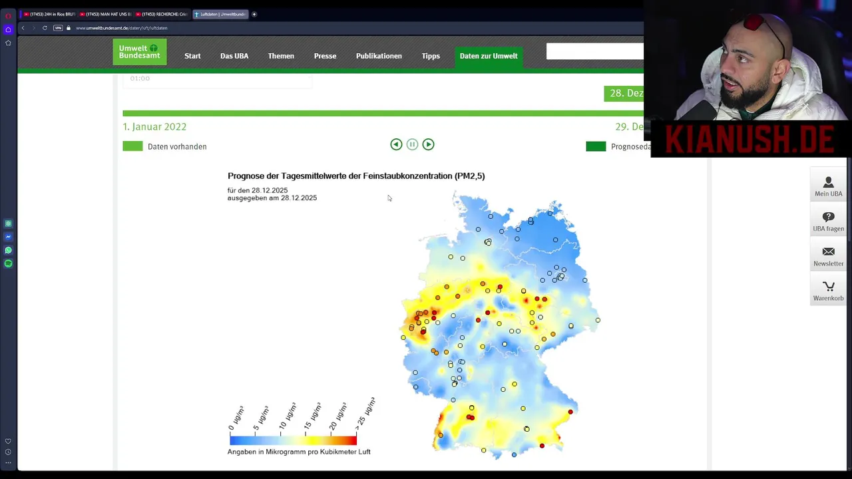
Task: Open a new browser tab
Action: (x=254, y=14)
